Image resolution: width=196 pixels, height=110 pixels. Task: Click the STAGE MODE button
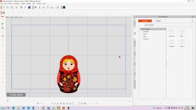[16, 95]
